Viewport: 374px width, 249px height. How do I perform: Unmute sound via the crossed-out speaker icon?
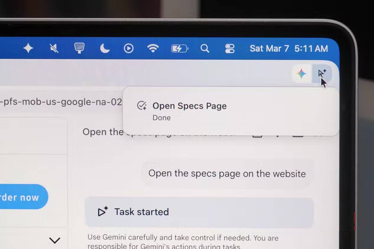[x=54, y=48]
